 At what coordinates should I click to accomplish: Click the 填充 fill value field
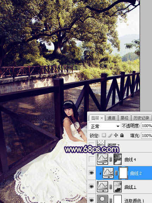(146, 136)
